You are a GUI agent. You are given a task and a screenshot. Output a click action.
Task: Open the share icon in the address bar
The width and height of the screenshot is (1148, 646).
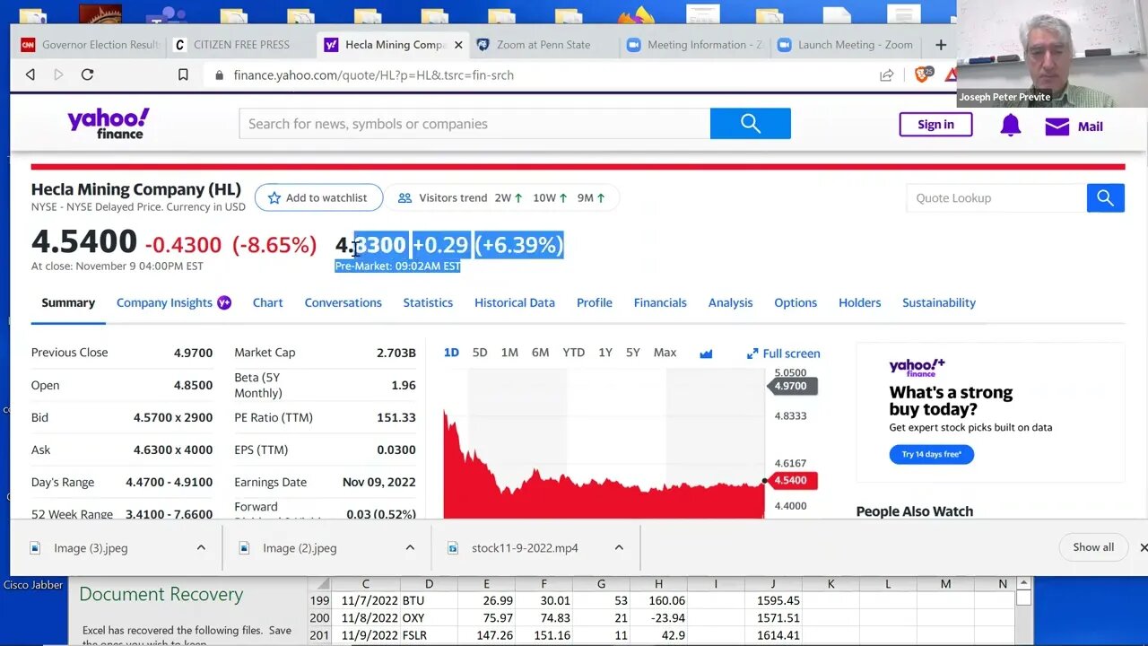[886, 75]
